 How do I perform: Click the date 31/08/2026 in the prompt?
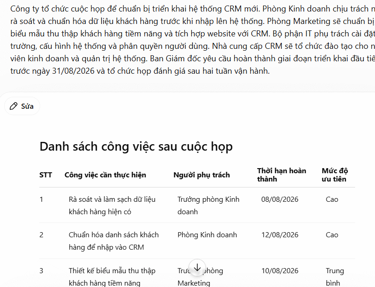(73, 71)
